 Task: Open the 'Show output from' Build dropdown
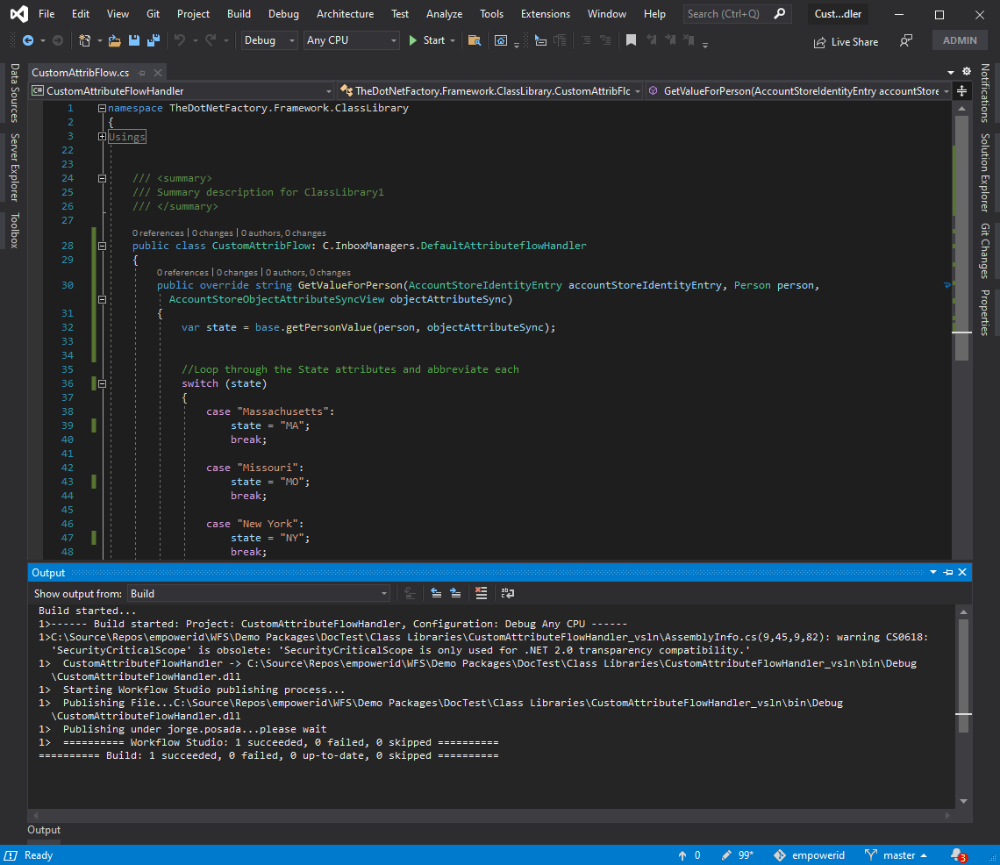pyautogui.click(x=259, y=594)
